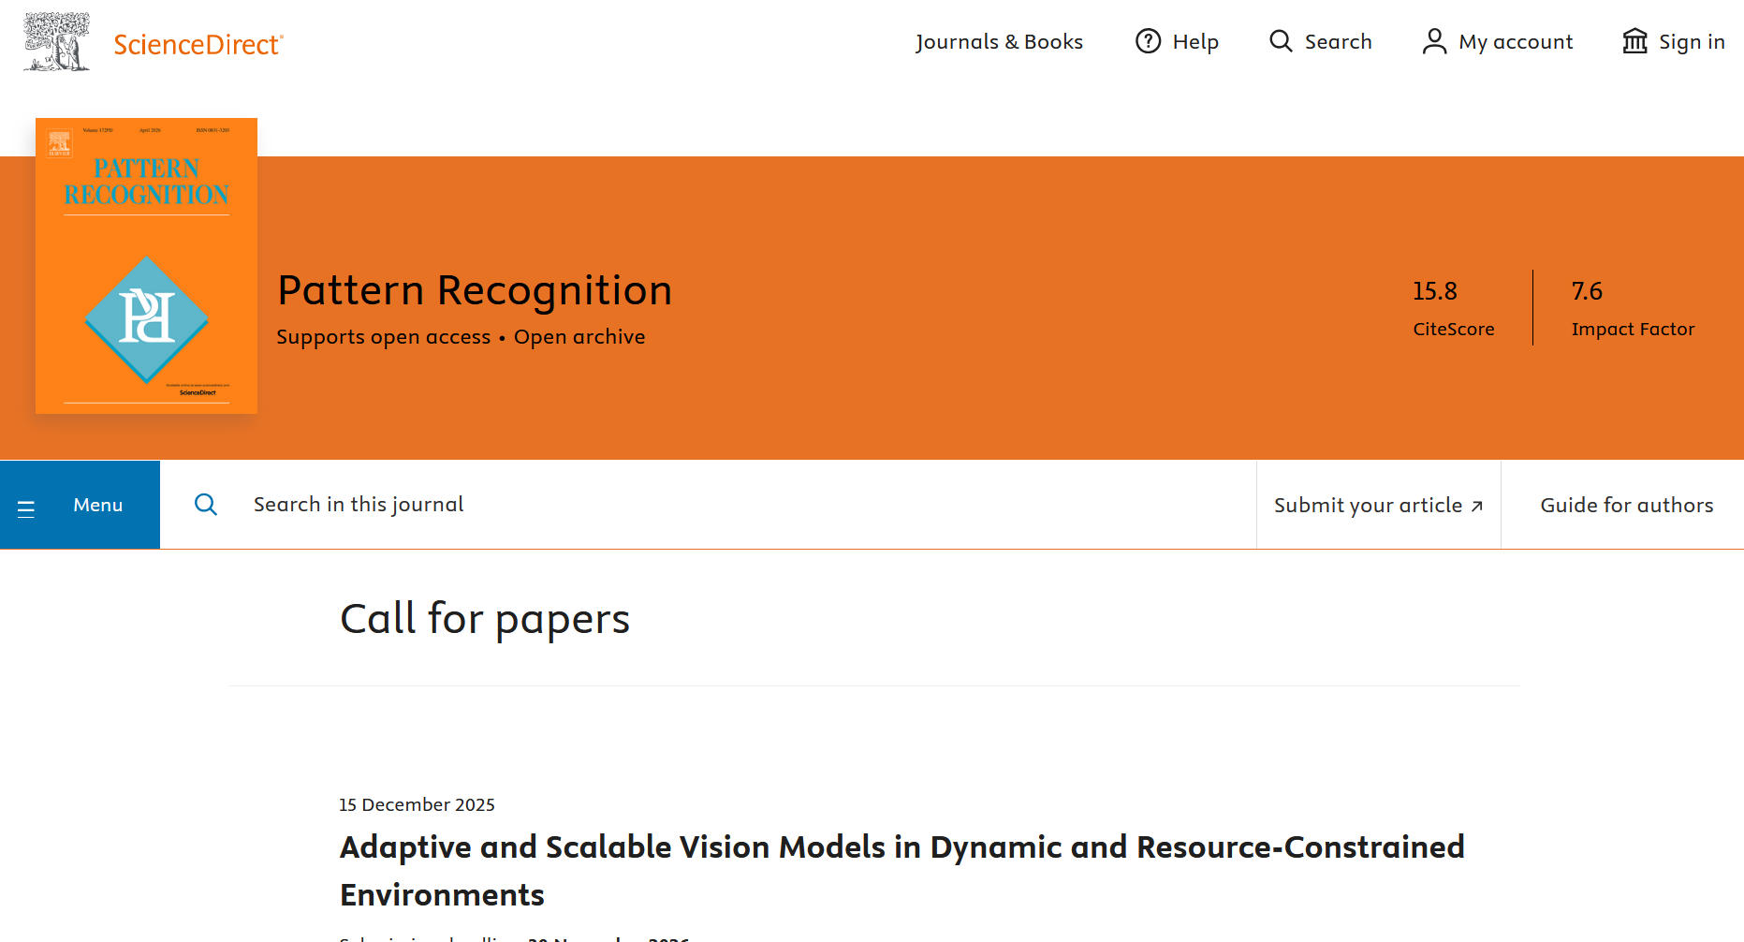Image resolution: width=1744 pixels, height=942 pixels.
Task: Open the ScienceDirect home link
Action: [198, 44]
